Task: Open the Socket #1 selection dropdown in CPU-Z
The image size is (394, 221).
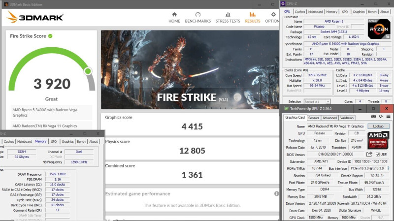Action: (x=317, y=101)
